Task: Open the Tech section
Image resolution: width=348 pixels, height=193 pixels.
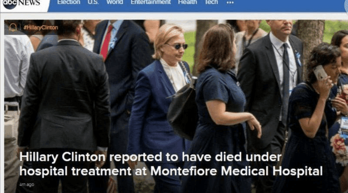Action: point(211,2)
